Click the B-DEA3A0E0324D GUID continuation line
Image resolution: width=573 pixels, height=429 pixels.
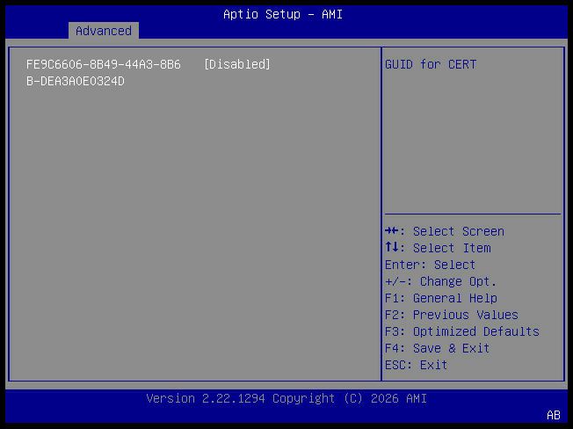click(x=76, y=81)
